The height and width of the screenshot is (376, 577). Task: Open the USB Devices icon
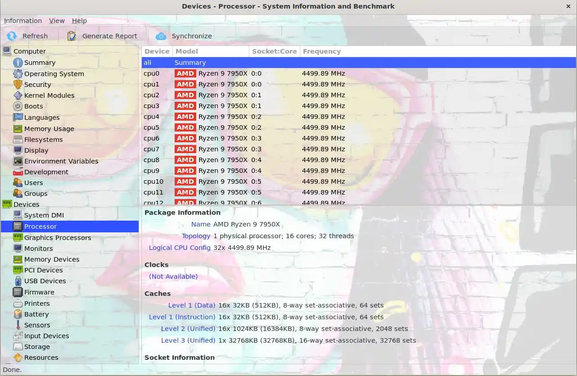click(18, 281)
